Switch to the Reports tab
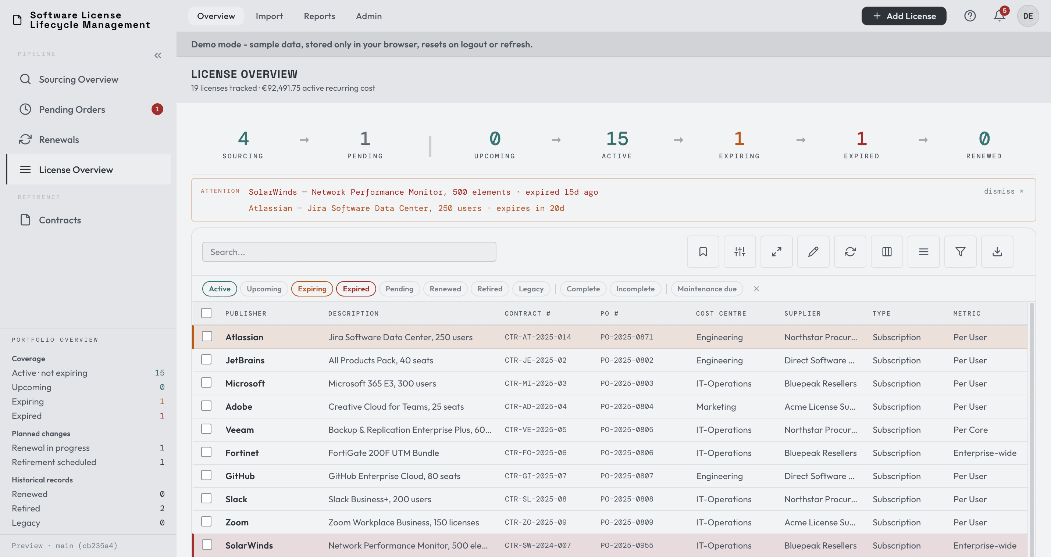The image size is (1051, 557). (x=319, y=16)
